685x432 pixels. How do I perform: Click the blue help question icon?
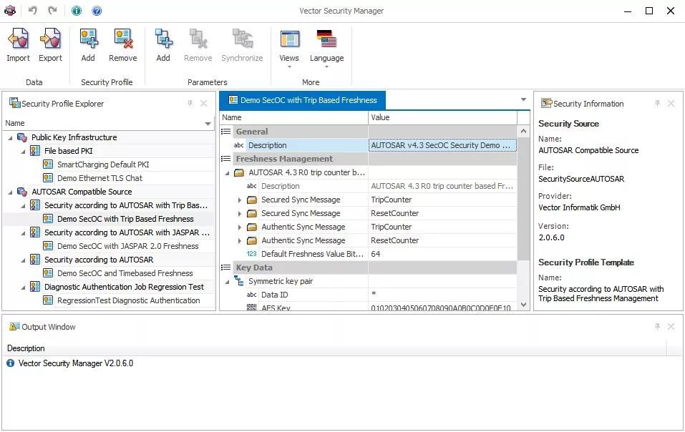pos(97,11)
